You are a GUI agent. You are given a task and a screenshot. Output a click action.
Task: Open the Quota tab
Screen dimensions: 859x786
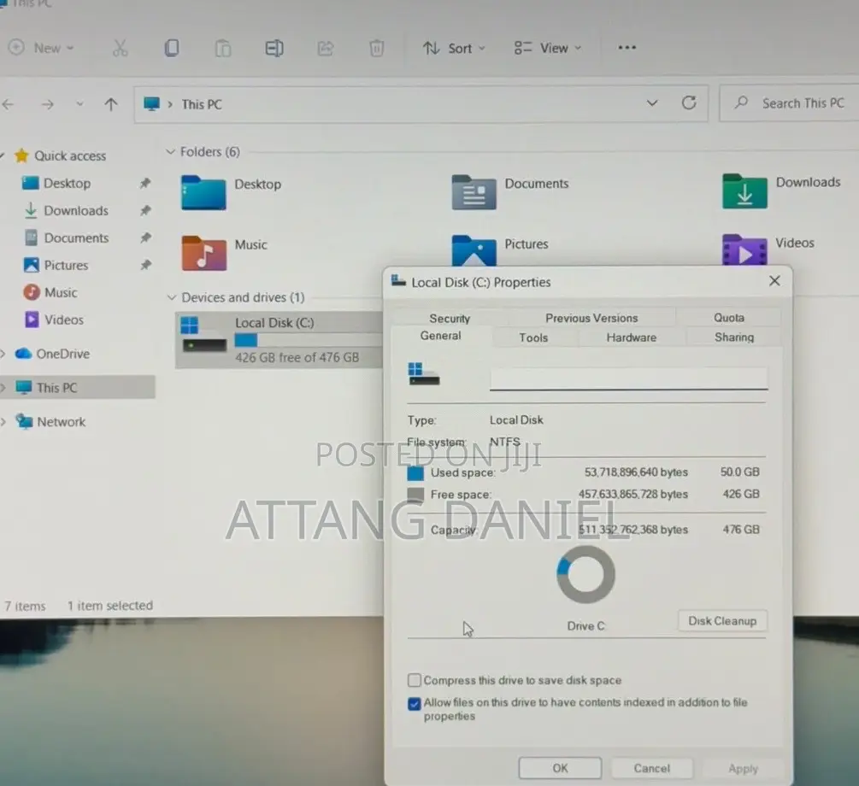click(x=728, y=318)
